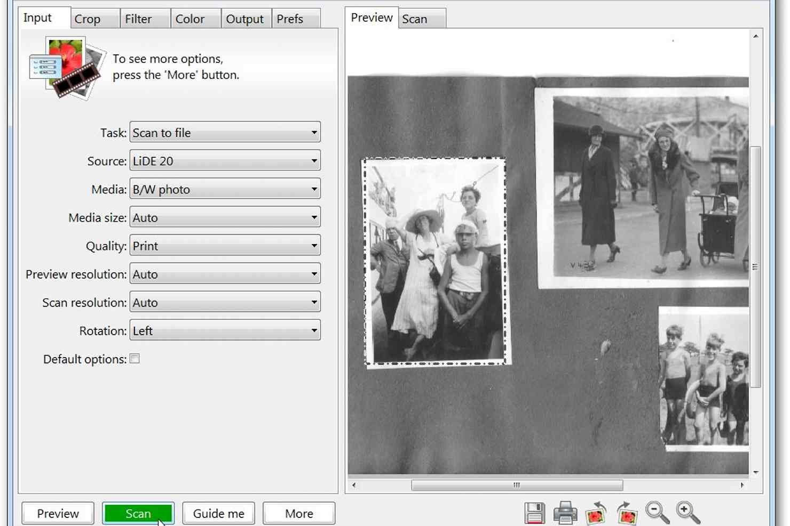Viewport: 790px width, 526px height.
Task: Open the Source dropdown showing LiDE 20
Action: (225, 160)
